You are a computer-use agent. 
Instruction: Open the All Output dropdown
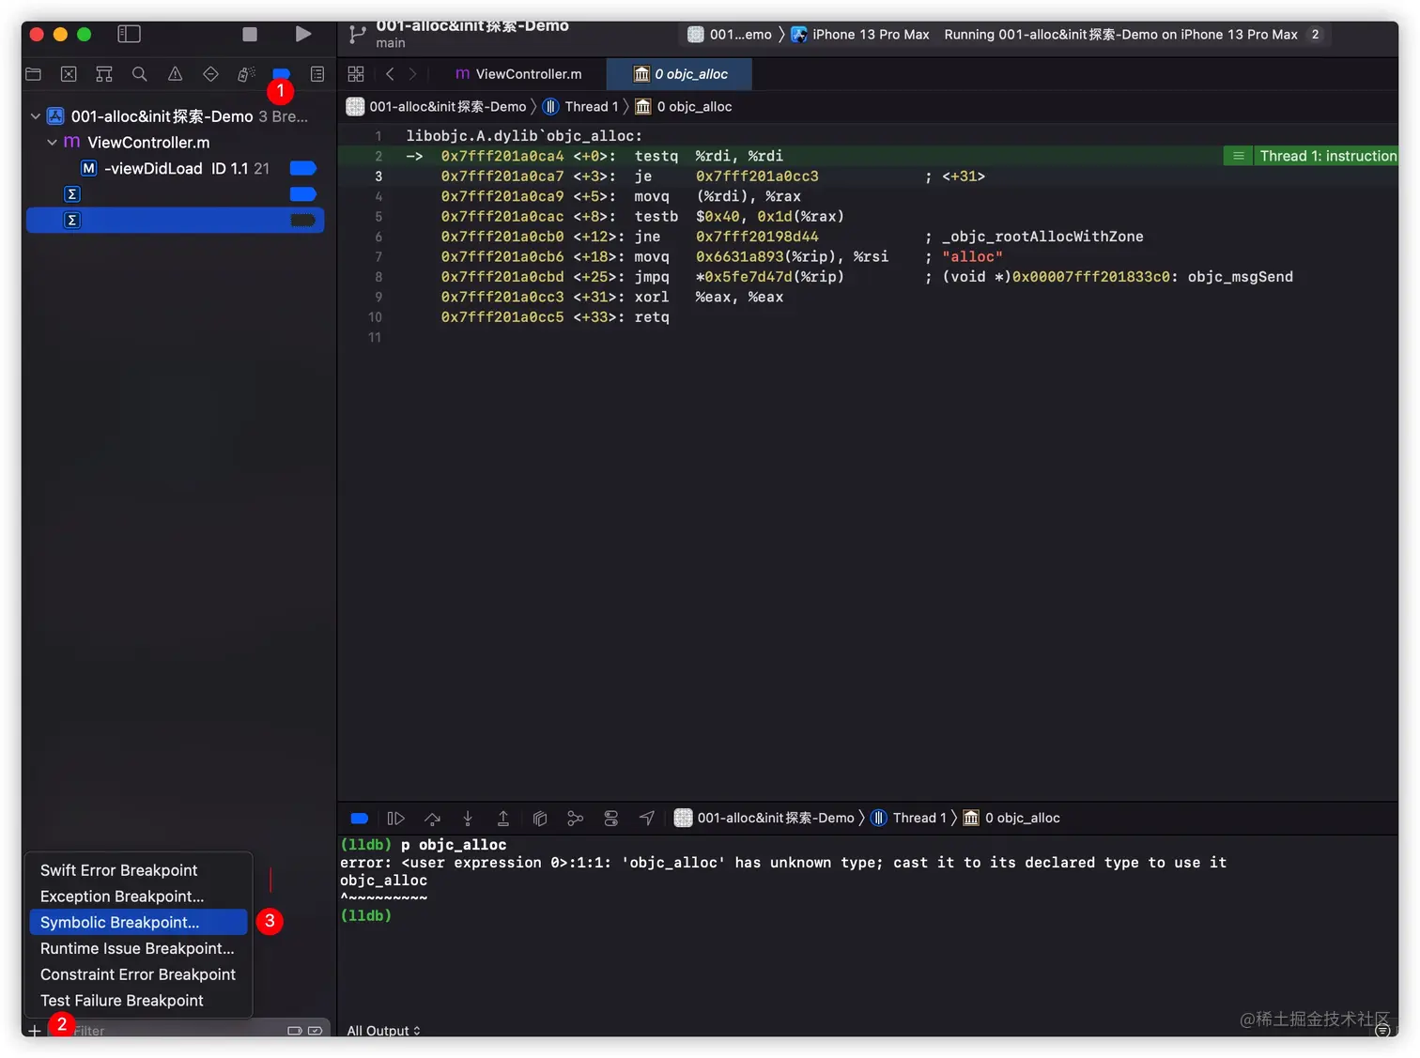point(383,1031)
